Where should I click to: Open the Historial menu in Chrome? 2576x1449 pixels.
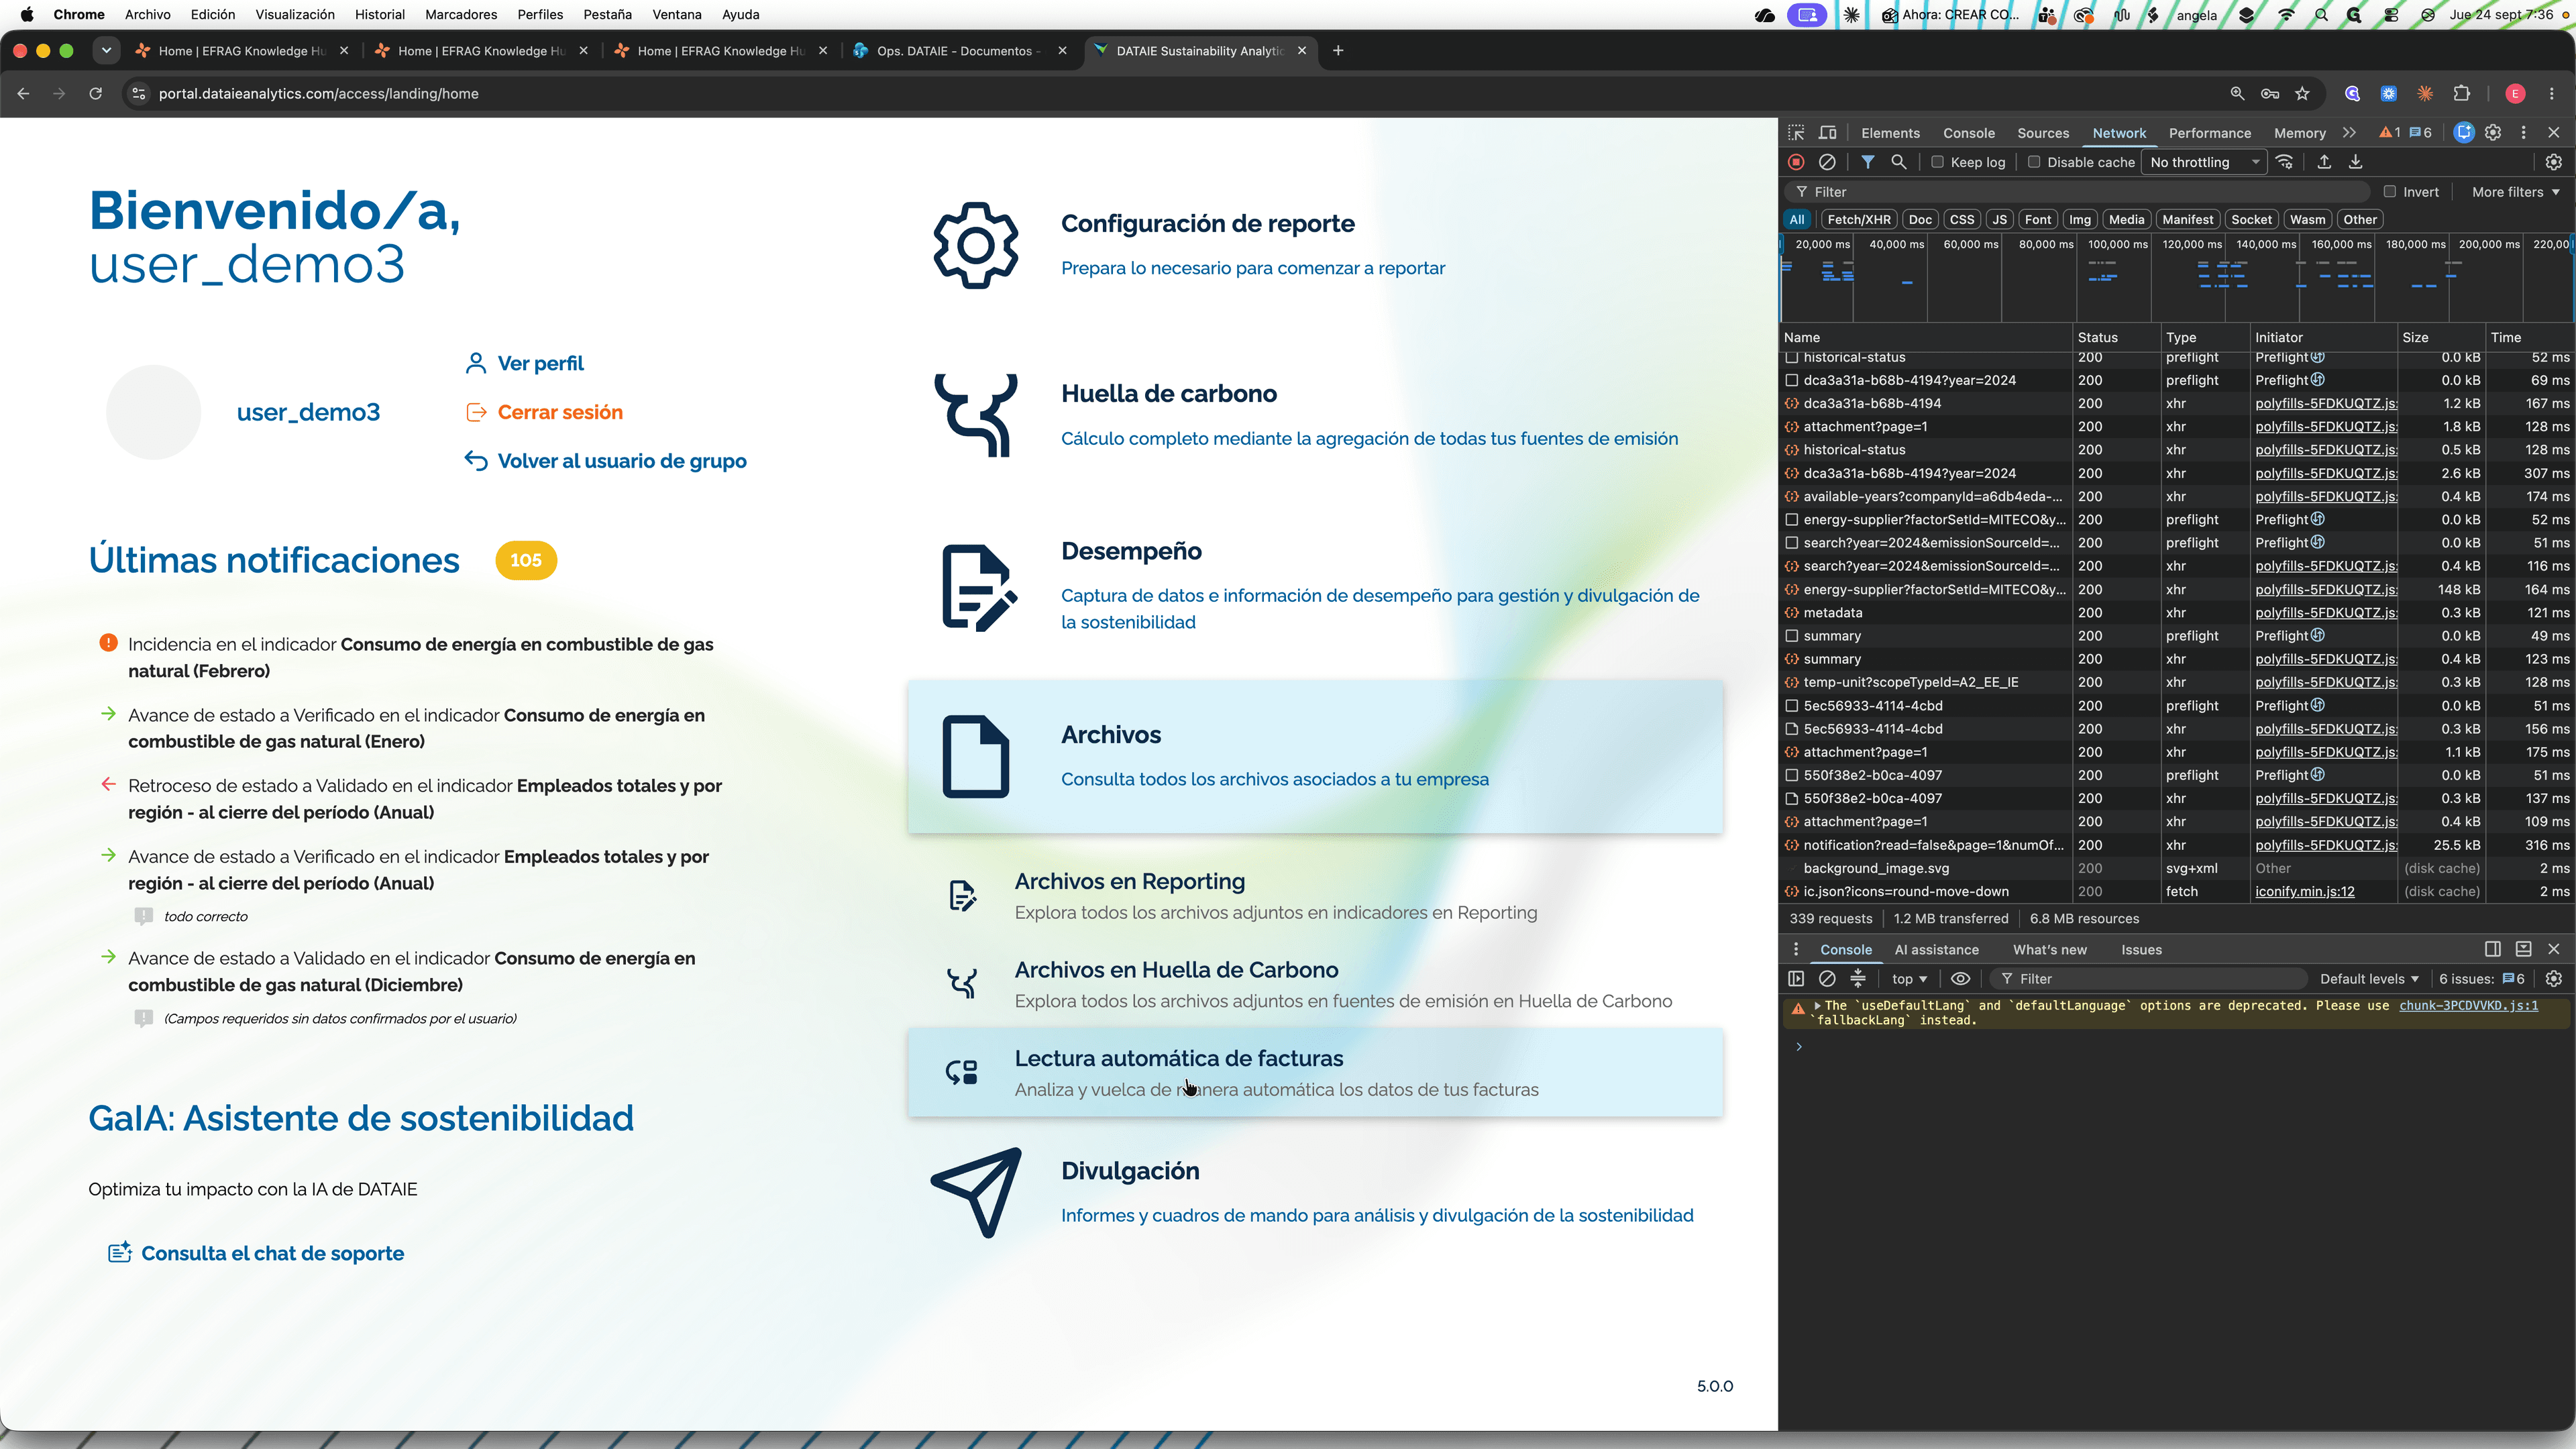tap(380, 15)
